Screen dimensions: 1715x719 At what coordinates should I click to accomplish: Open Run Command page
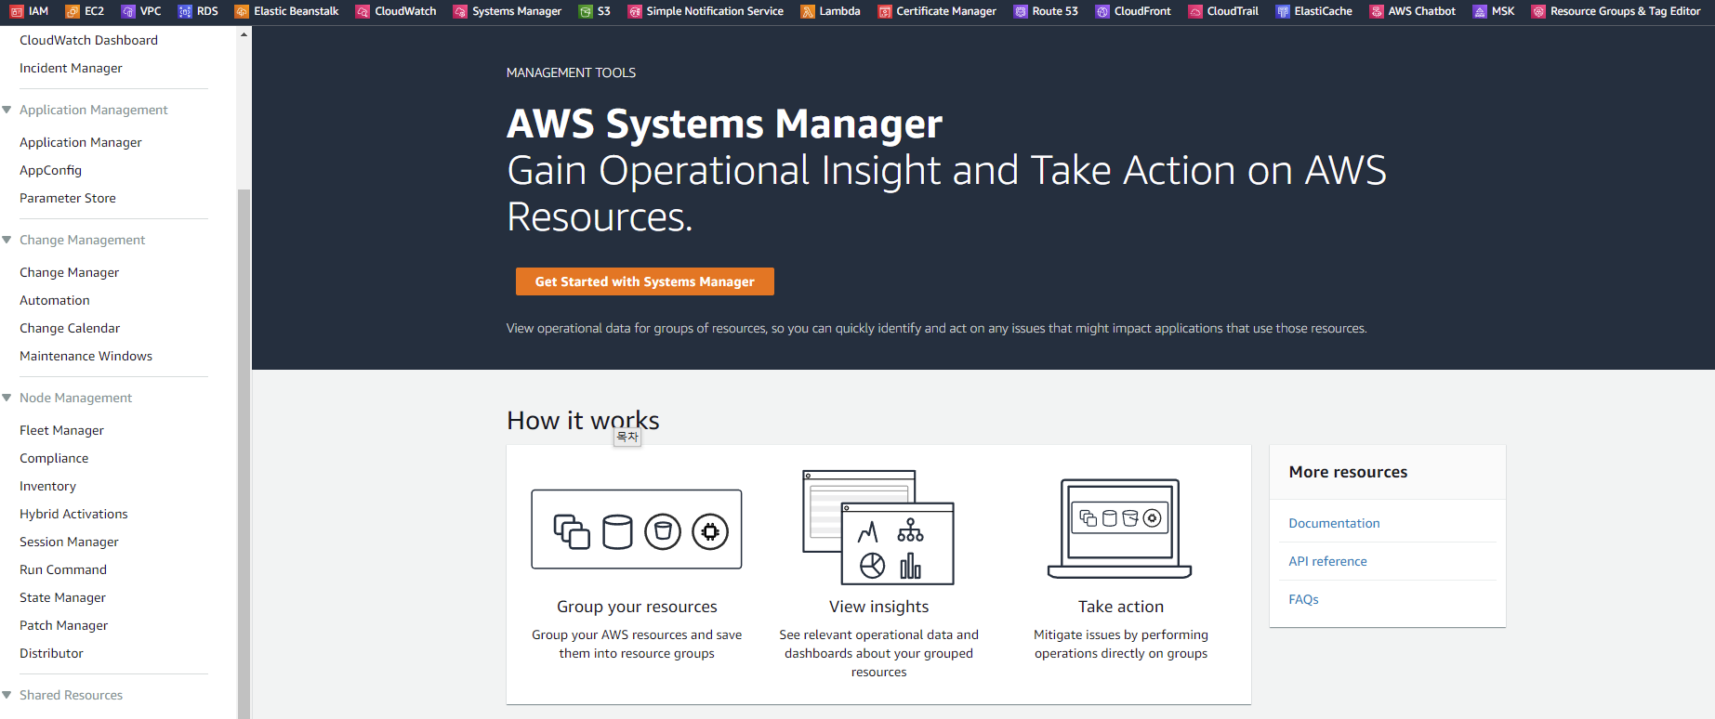point(63,569)
